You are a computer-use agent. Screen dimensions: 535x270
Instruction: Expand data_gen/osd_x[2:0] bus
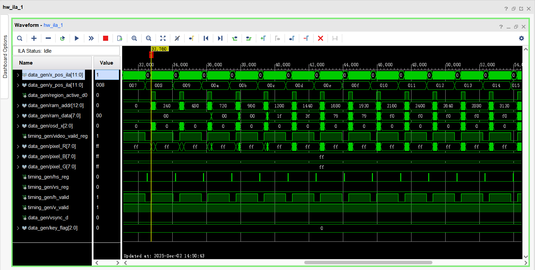coord(18,126)
